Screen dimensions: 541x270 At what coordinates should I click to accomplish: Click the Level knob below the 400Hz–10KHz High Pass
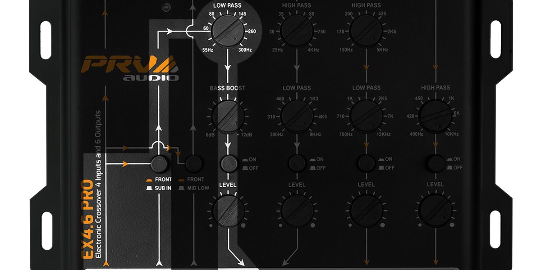(436, 211)
